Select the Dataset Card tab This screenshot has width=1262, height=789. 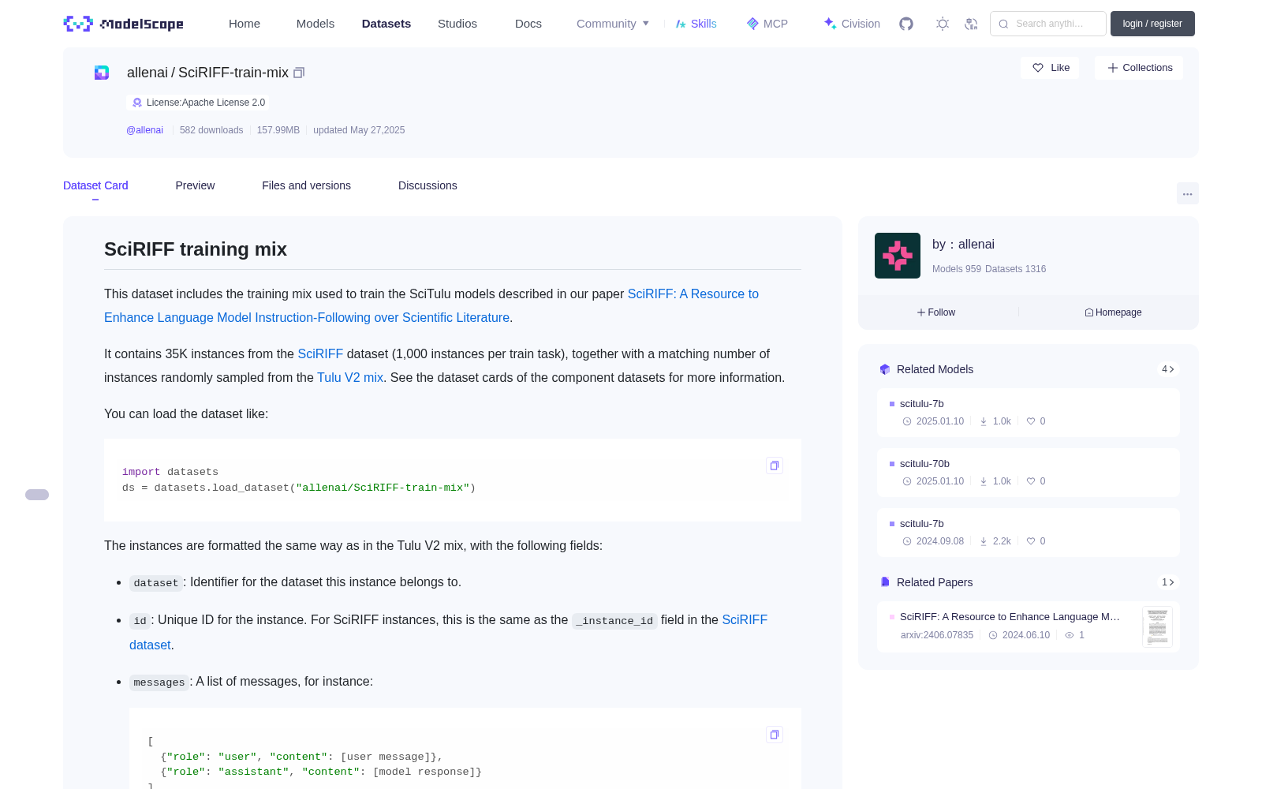pos(95,185)
